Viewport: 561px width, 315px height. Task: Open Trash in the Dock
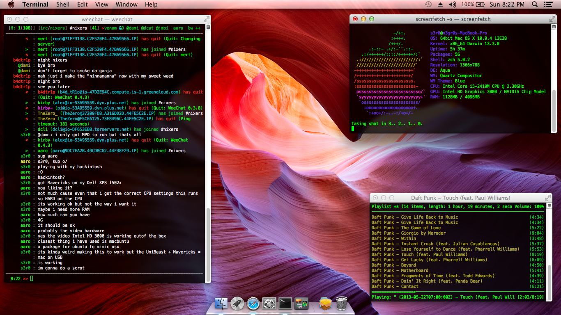pos(342,304)
